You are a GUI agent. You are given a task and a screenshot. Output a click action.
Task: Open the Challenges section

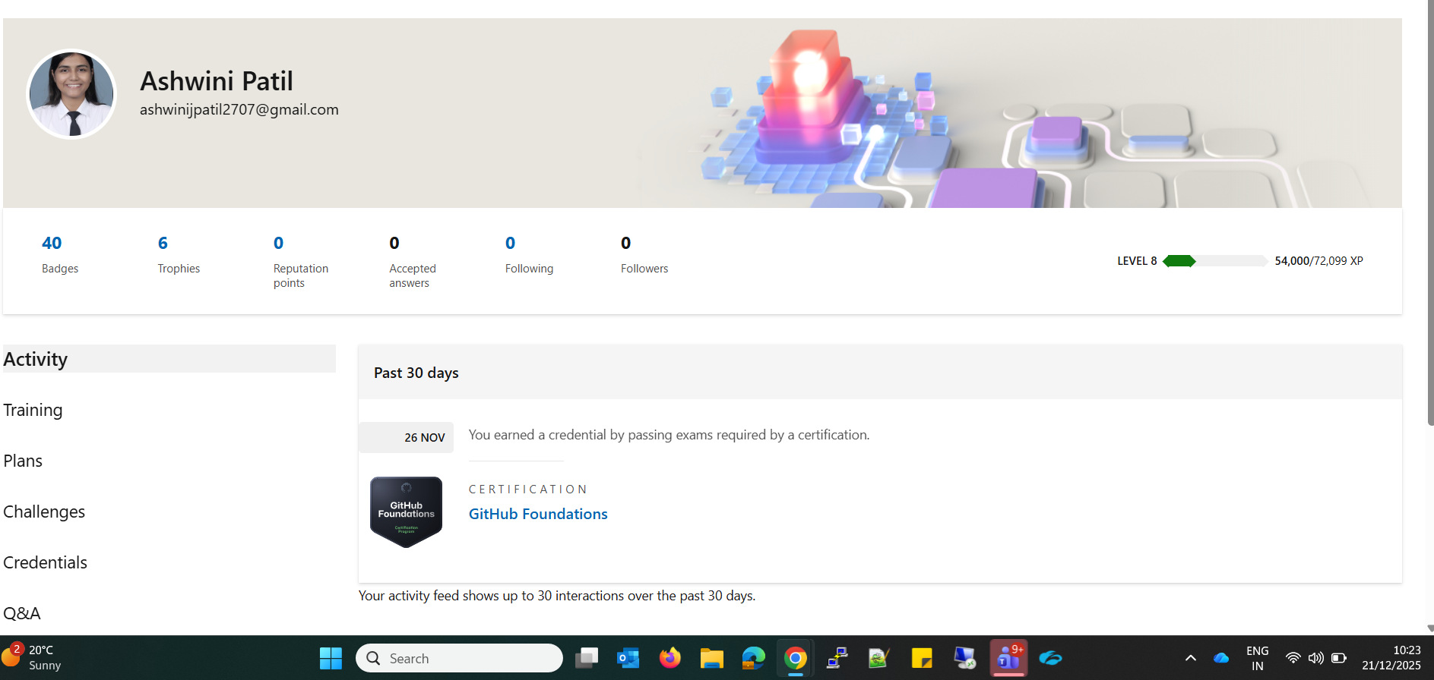click(44, 512)
